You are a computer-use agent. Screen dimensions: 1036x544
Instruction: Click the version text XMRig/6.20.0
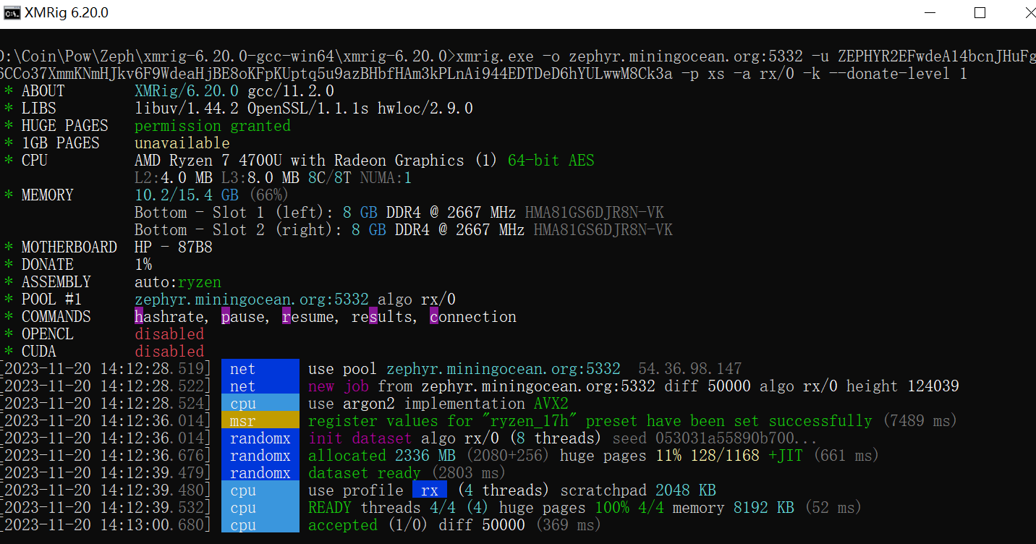187,91
